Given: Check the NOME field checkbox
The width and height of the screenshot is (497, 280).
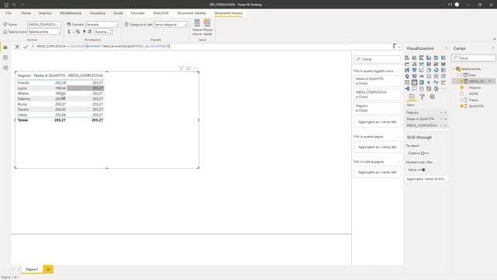Looking at the screenshot, I should click(461, 94).
